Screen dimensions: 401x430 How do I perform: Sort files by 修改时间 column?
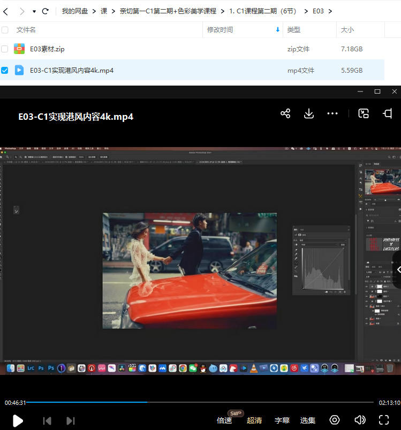click(x=220, y=30)
